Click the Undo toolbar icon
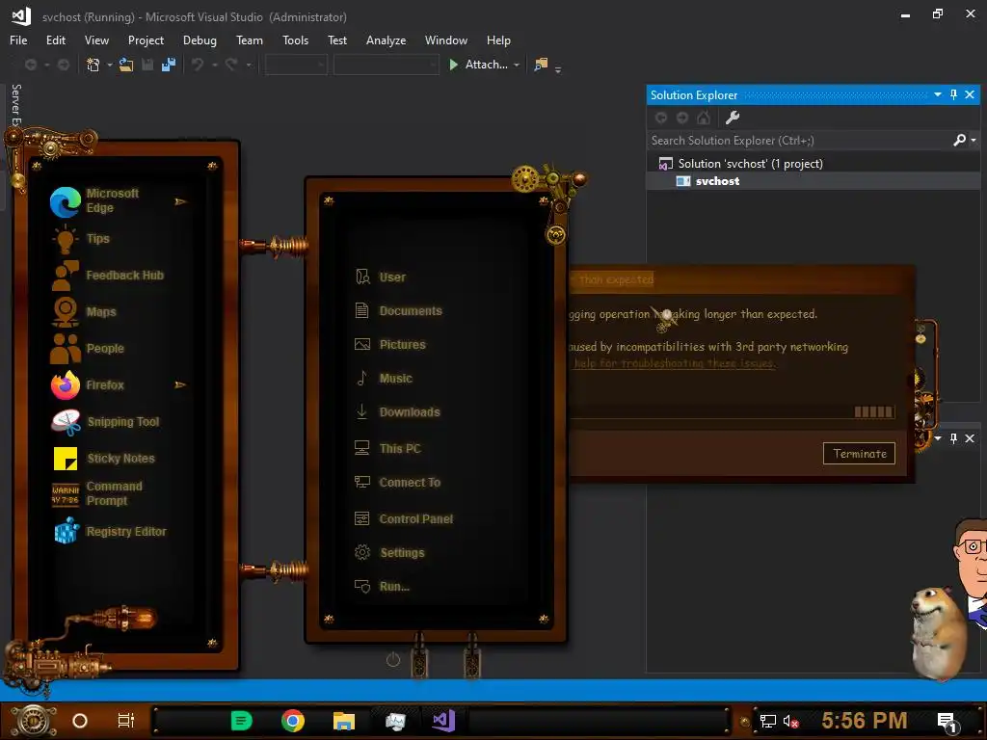Viewport: 987px width, 740px height. (198, 65)
